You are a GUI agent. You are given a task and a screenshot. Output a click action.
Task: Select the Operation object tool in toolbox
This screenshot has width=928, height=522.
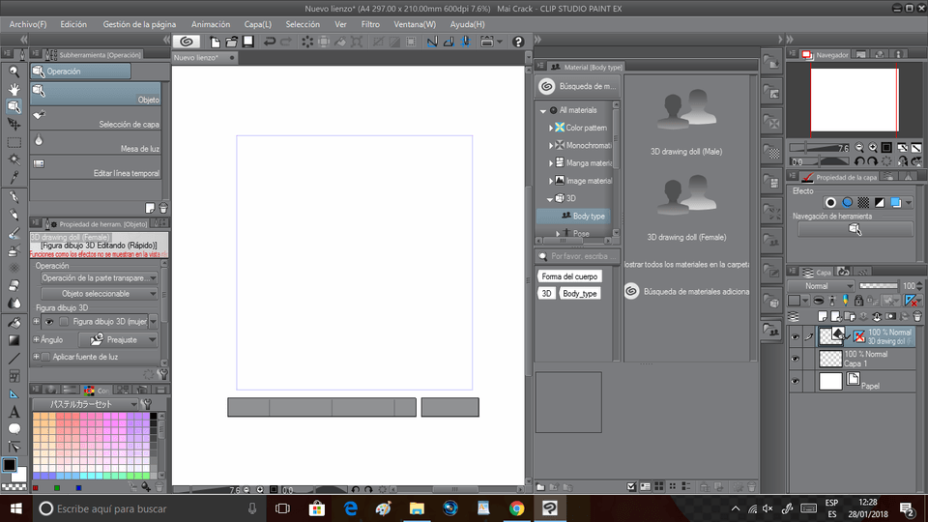coord(14,106)
